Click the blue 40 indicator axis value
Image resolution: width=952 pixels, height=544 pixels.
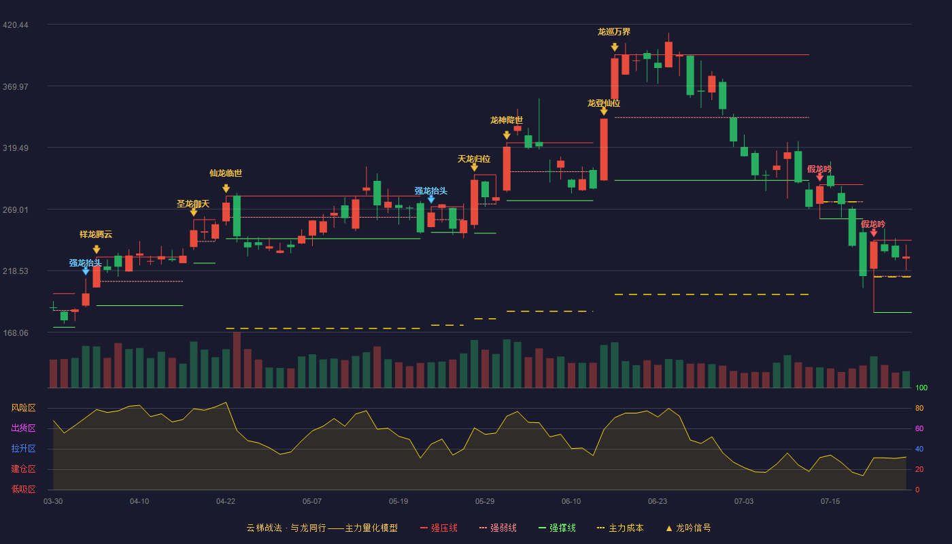(919, 449)
